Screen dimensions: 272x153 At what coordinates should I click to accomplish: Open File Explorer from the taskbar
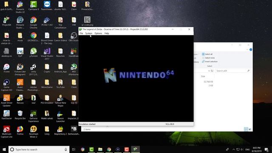[x=100, y=149]
